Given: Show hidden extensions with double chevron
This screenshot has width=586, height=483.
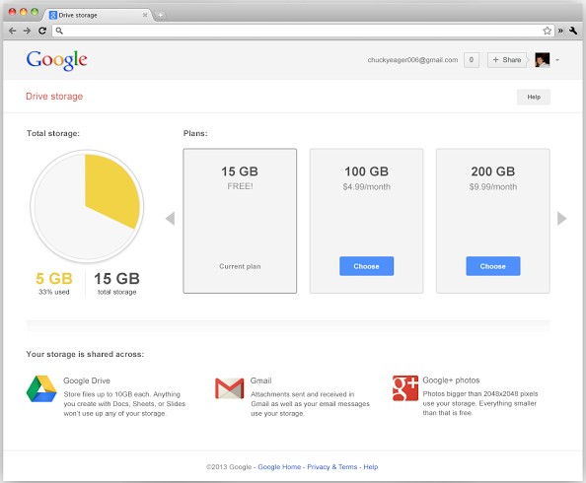Looking at the screenshot, I should click(x=560, y=31).
